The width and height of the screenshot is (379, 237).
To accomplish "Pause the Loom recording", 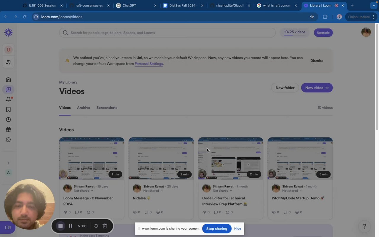I will coord(70,226).
